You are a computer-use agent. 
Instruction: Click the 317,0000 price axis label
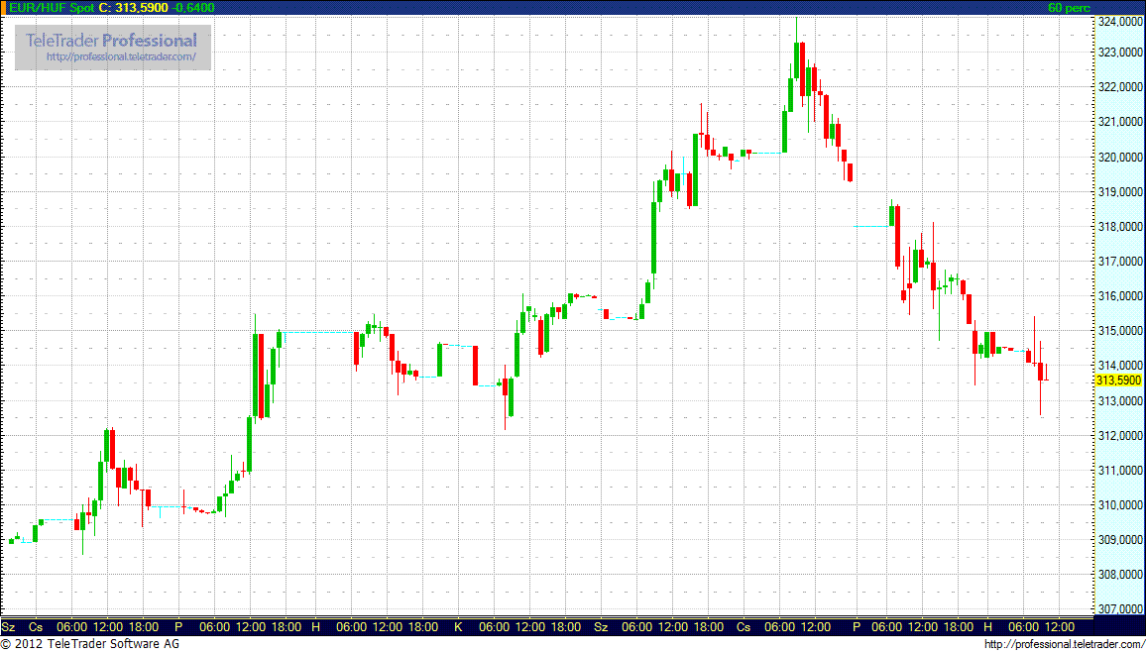pyautogui.click(x=1119, y=262)
